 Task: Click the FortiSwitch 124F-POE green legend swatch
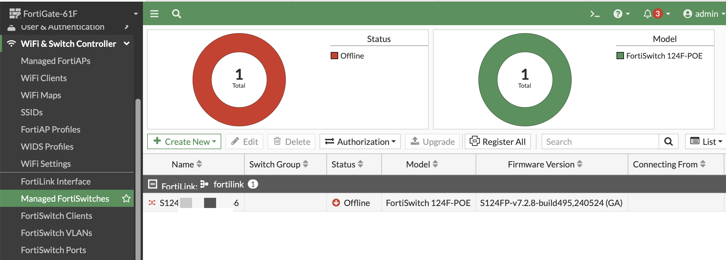(x=620, y=55)
